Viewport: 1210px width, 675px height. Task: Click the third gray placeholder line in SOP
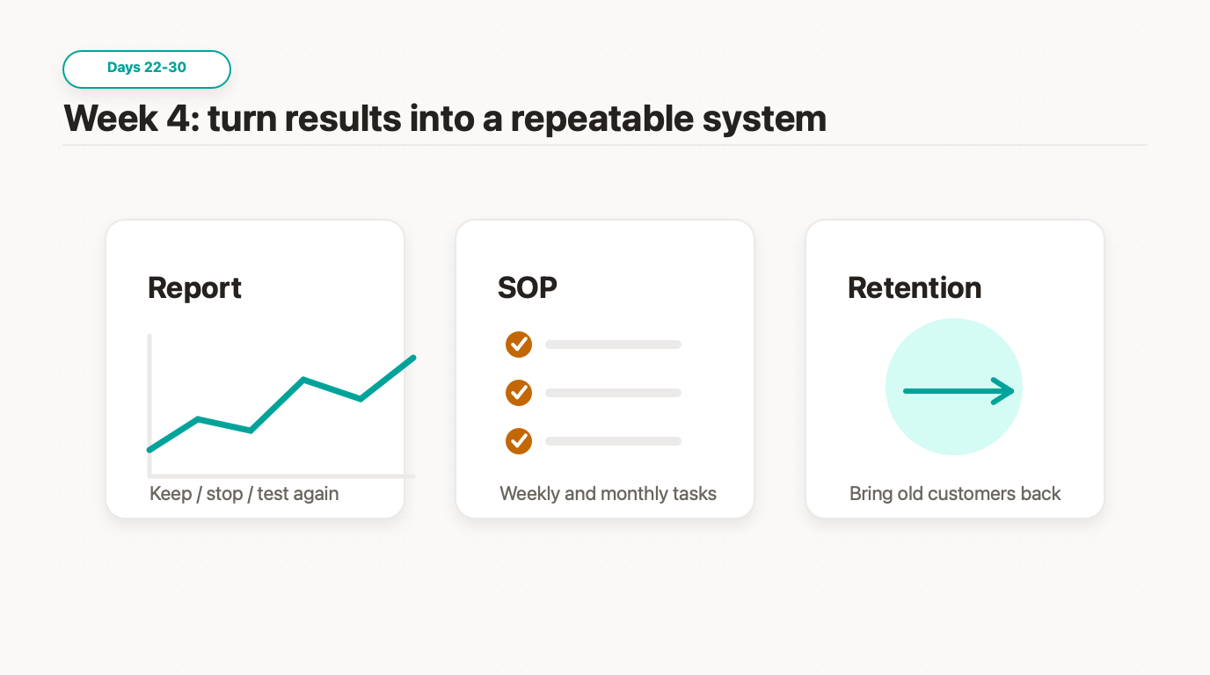coord(613,441)
